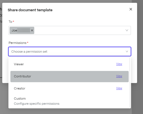Remove Joe from the recipients
The width and height of the screenshot is (143, 114).
[x=32, y=30]
